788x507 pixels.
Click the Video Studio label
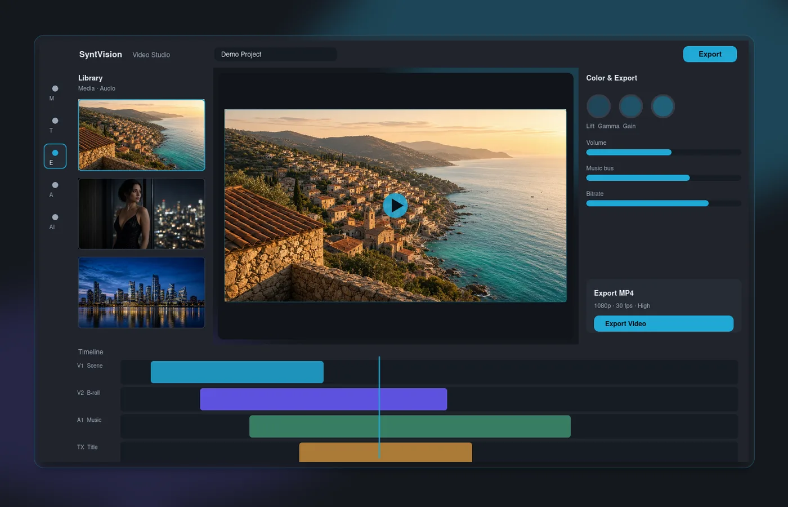(151, 55)
